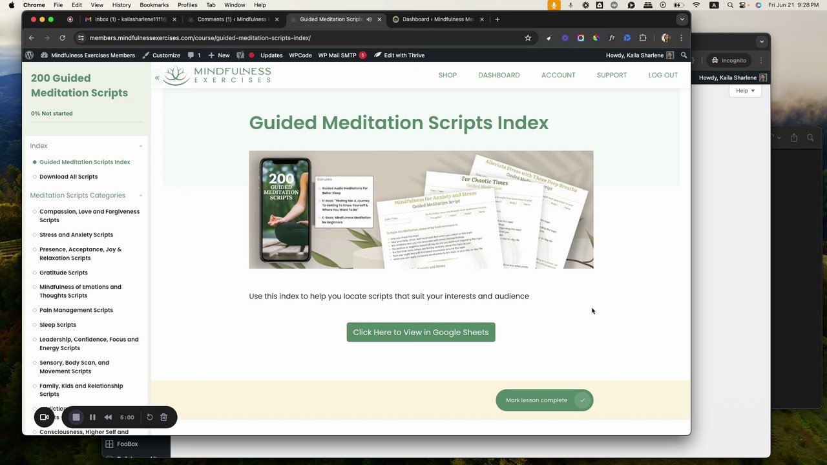Open Updates in the admin bar
827x465 pixels.
point(271,56)
